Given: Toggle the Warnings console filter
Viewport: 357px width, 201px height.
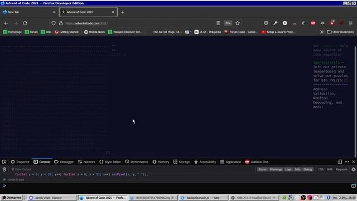Looking at the screenshot, I should (x=276, y=169).
